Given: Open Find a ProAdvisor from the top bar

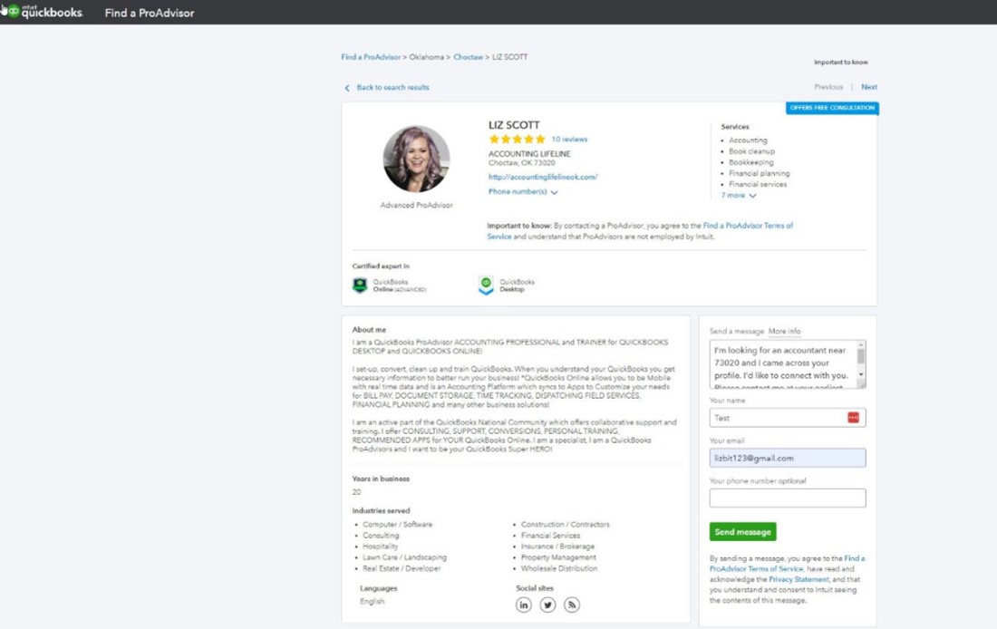Looking at the screenshot, I should coord(149,14).
